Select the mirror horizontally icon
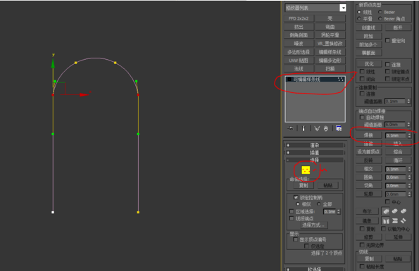This screenshot has width=419, height=271. tap(386, 221)
